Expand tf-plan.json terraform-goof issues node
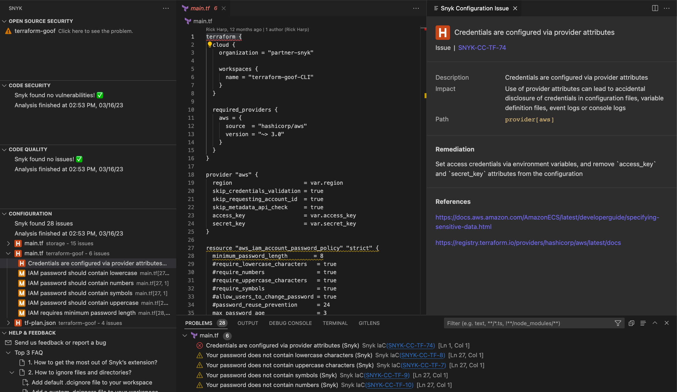Screen dimensions: 677x392 tap(8, 323)
